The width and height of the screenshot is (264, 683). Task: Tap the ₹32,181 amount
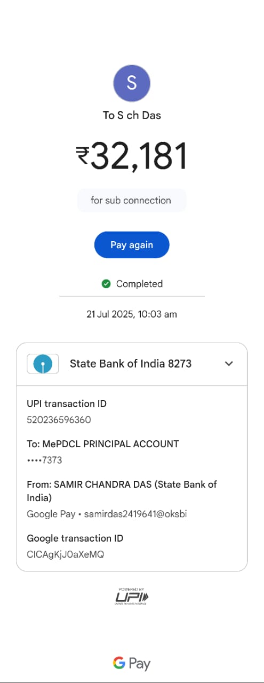click(132, 156)
